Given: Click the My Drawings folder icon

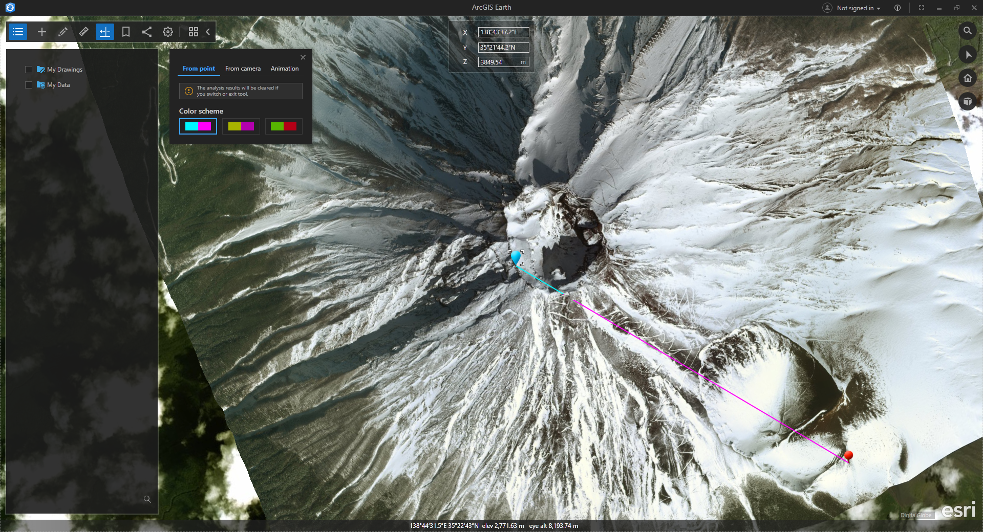Looking at the screenshot, I should point(41,70).
